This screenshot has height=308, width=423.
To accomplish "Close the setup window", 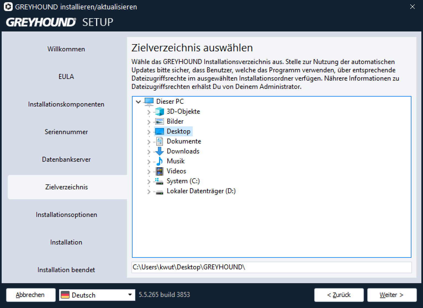I will pos(413,7).
